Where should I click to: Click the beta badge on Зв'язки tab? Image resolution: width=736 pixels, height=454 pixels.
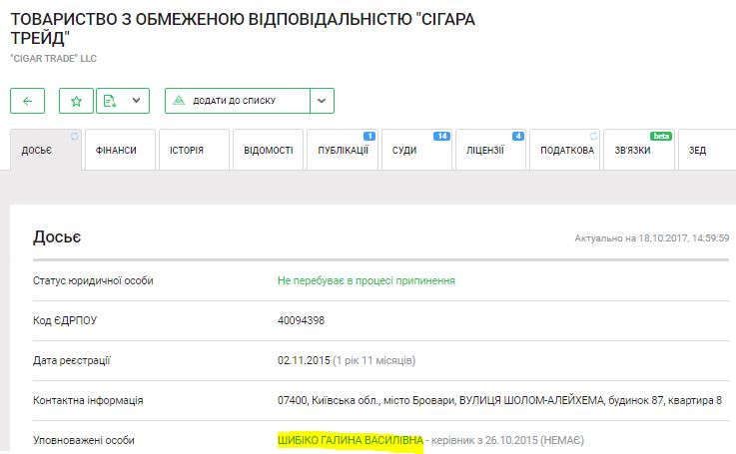(x=661, y=136)
